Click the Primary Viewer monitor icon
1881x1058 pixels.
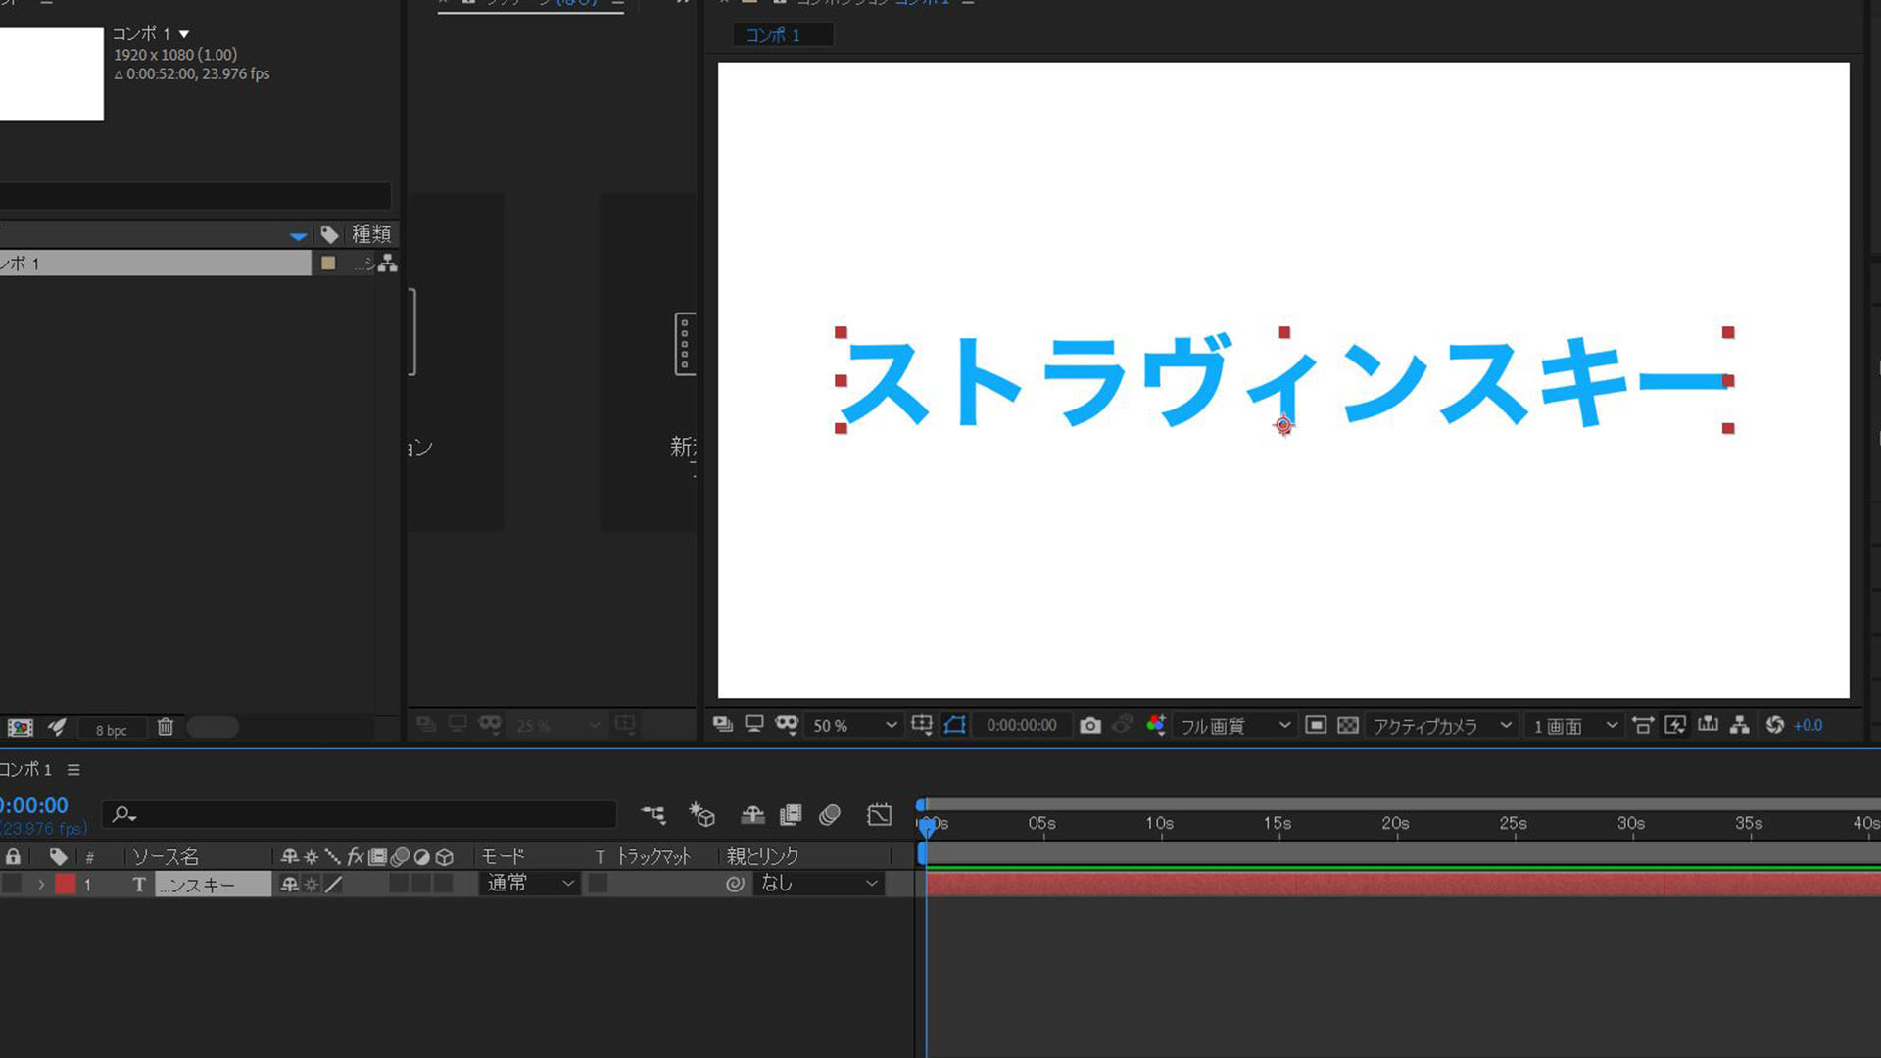coord(754,725)
